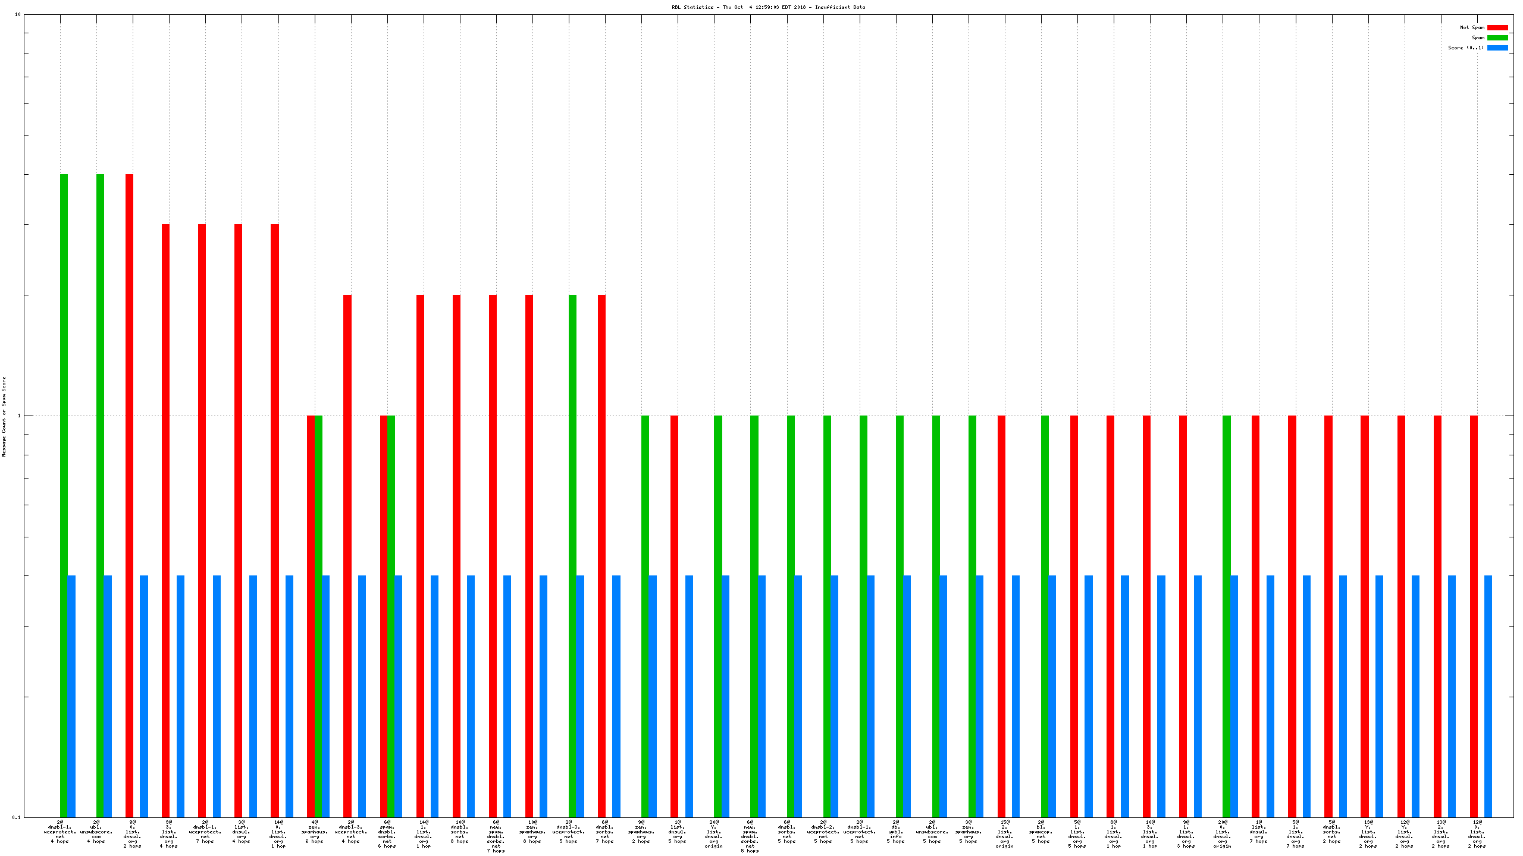Click the y-axis tick label 10
This screenshot has width=1523, height=856.
(x=17, y=14)
